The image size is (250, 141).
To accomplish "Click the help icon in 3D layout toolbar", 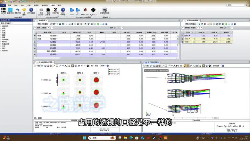I will 223,66.
